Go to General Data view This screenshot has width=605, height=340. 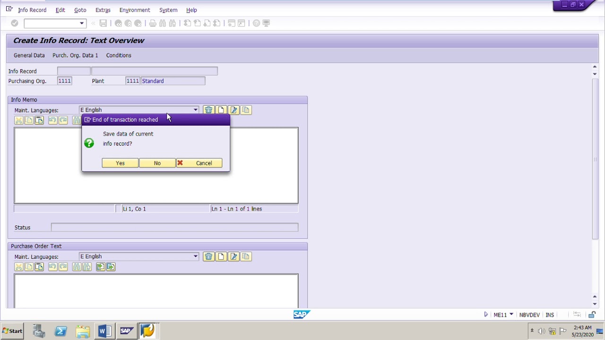29,55
